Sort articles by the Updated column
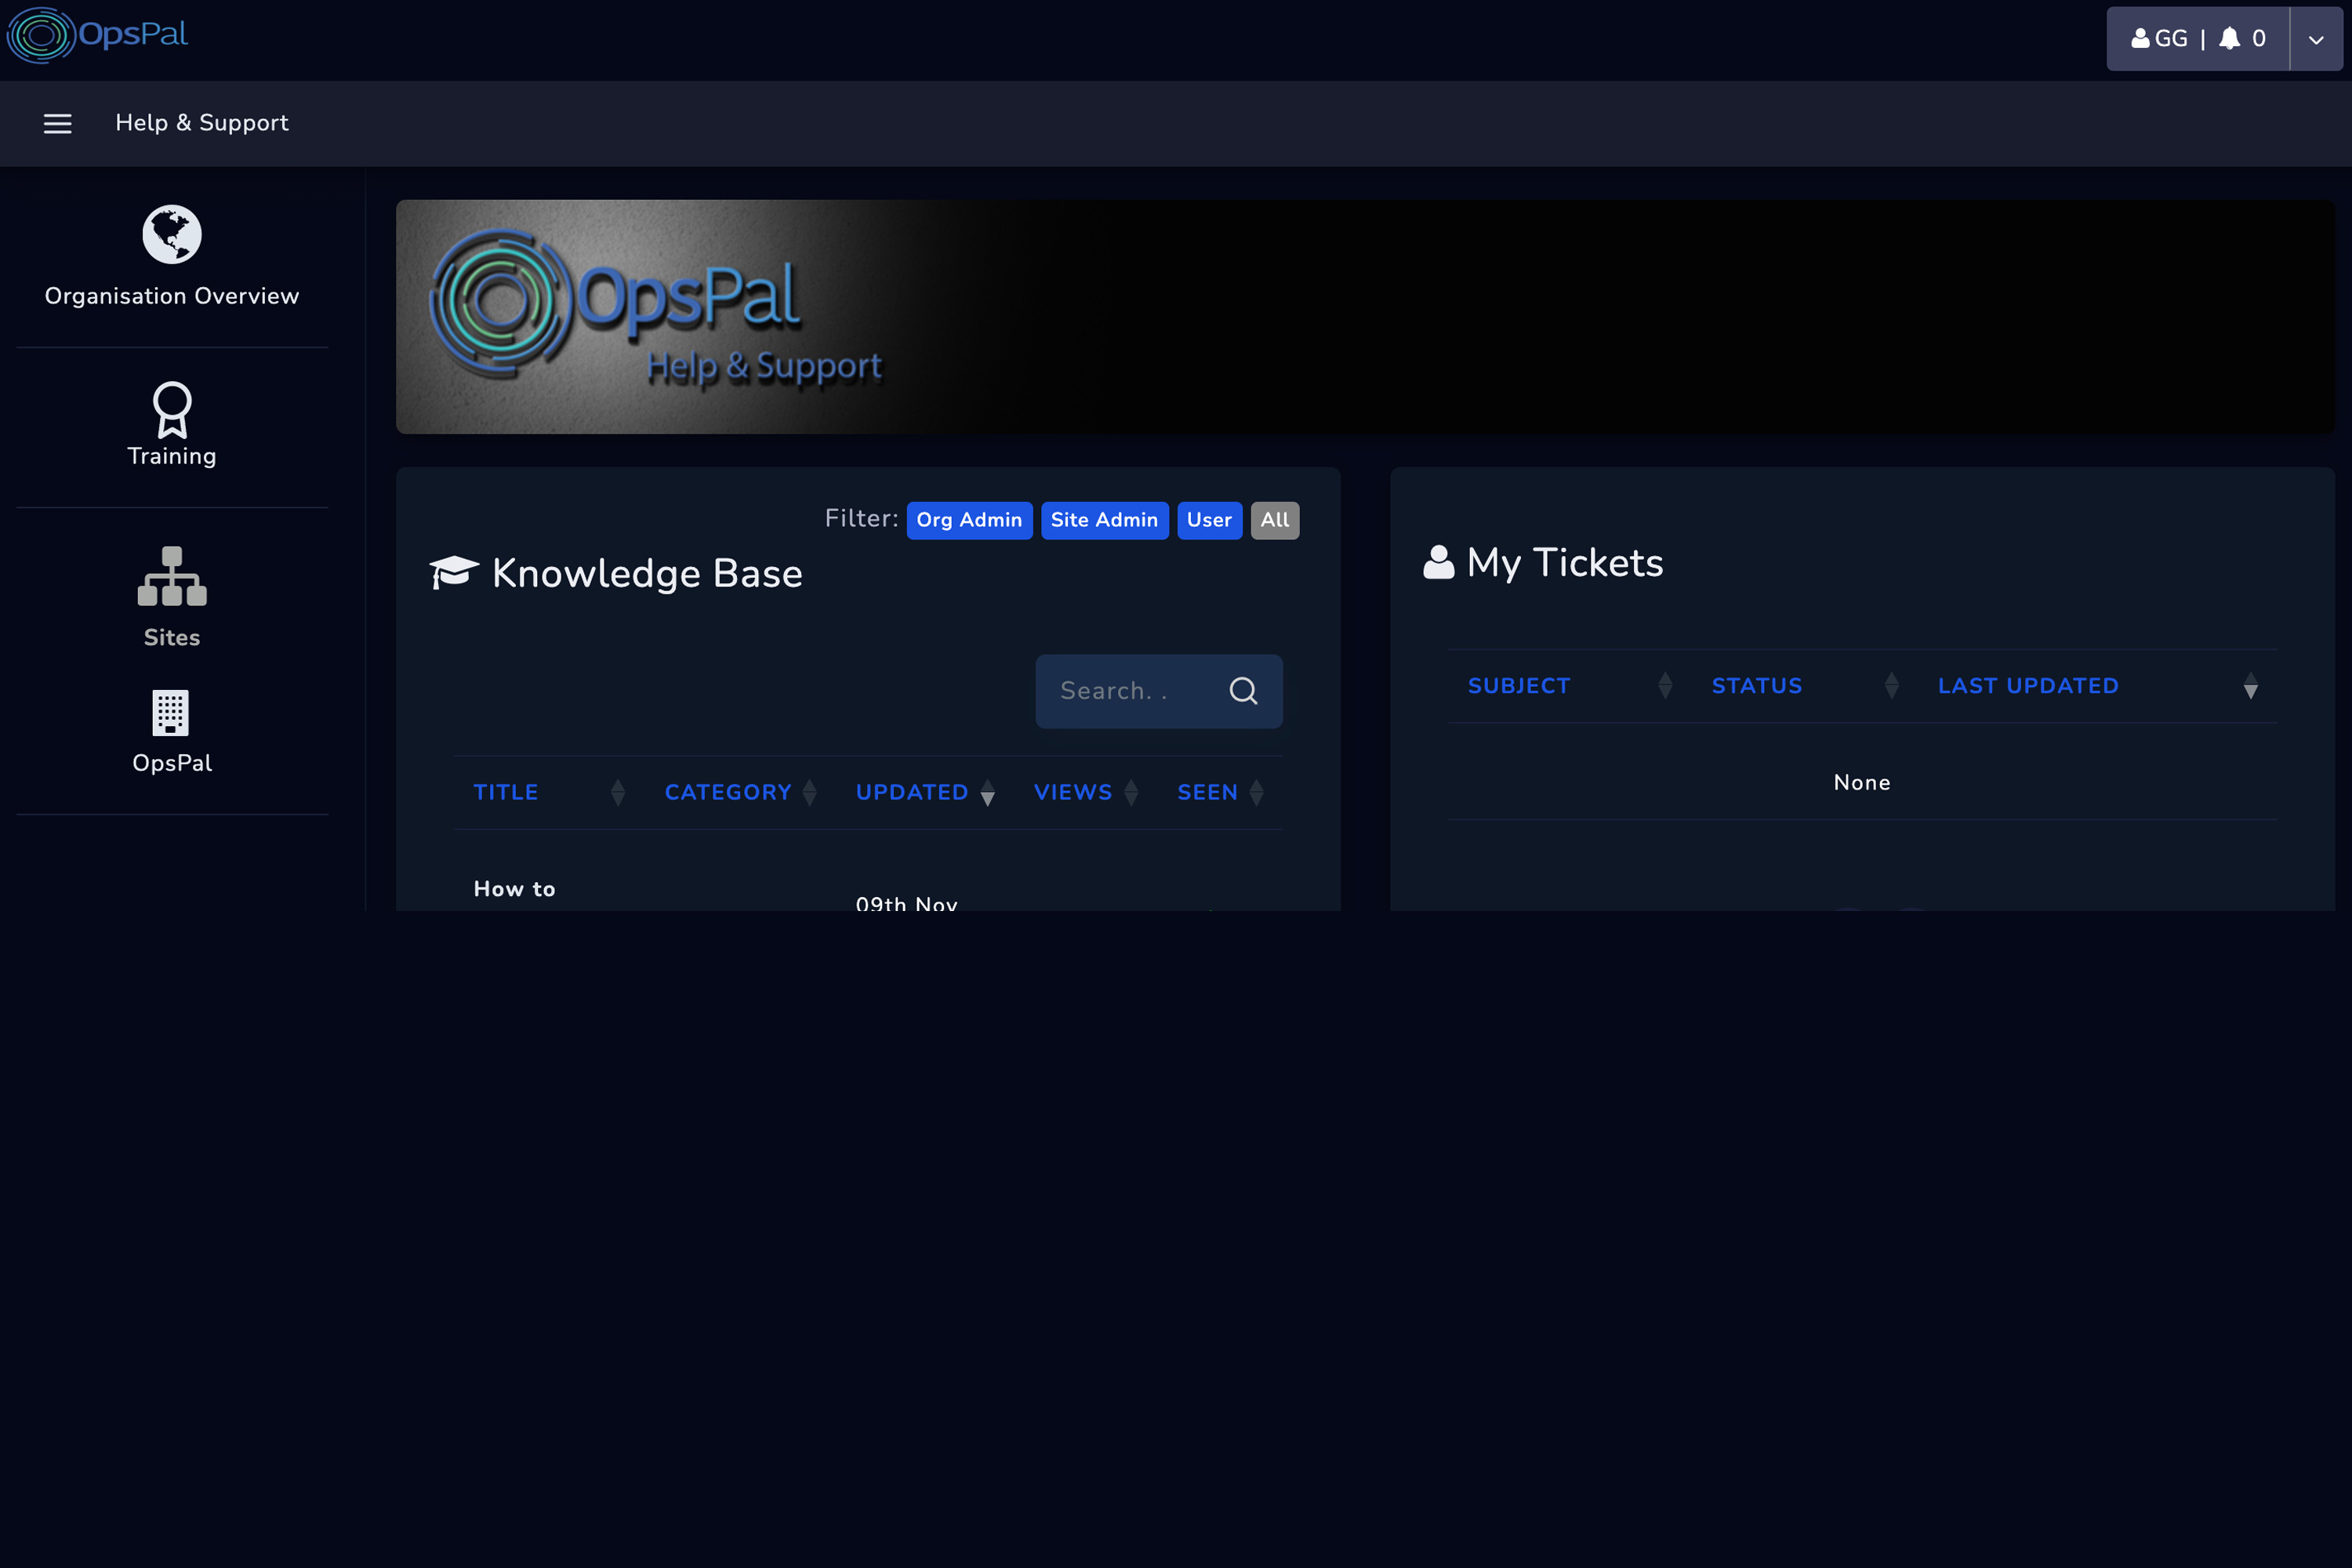2352x1568 pixels. click(x=912, y=792)
